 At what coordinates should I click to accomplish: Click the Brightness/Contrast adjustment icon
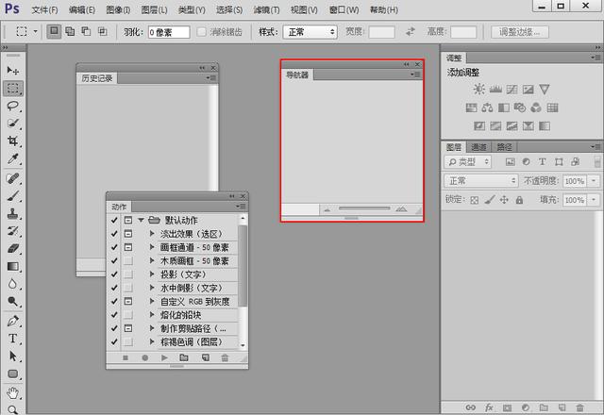[x=478, y=90]
